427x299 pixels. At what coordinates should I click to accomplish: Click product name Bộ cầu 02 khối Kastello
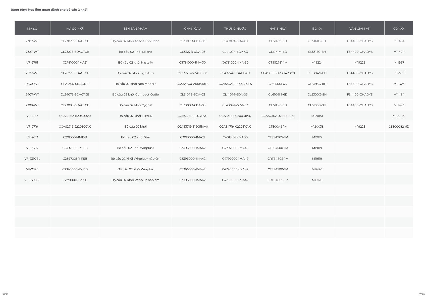[x=135, y=62]
